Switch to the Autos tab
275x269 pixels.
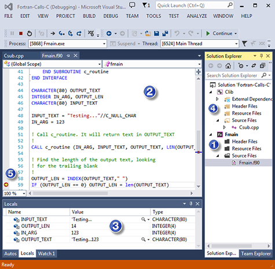coord(10,253)
